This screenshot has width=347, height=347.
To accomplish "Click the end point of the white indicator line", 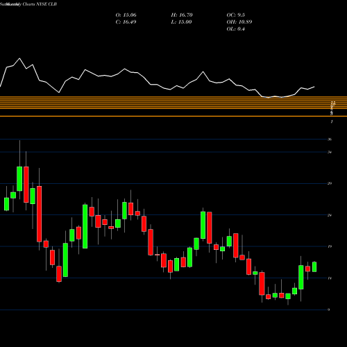I will click(x=314, y=87).
